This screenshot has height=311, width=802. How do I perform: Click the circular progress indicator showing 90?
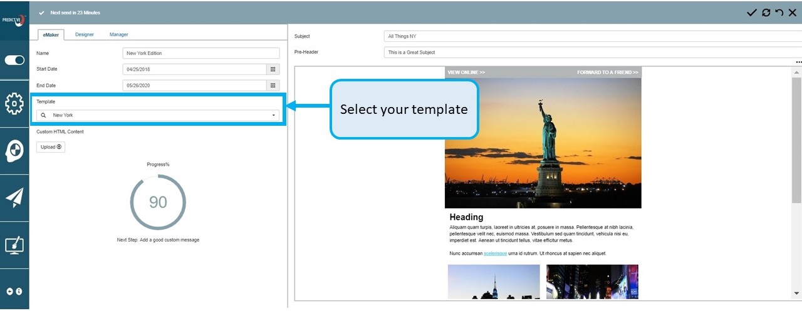(158, 202)
